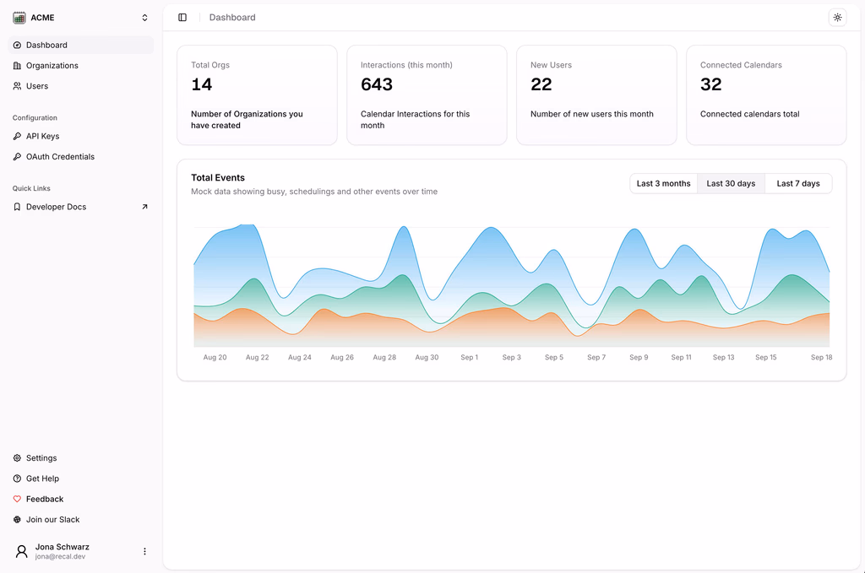Image resolution: width=865 pixels, height=573 pixels.
Task: Toggle the sidebar panel icon
Action: coord(182,18)
